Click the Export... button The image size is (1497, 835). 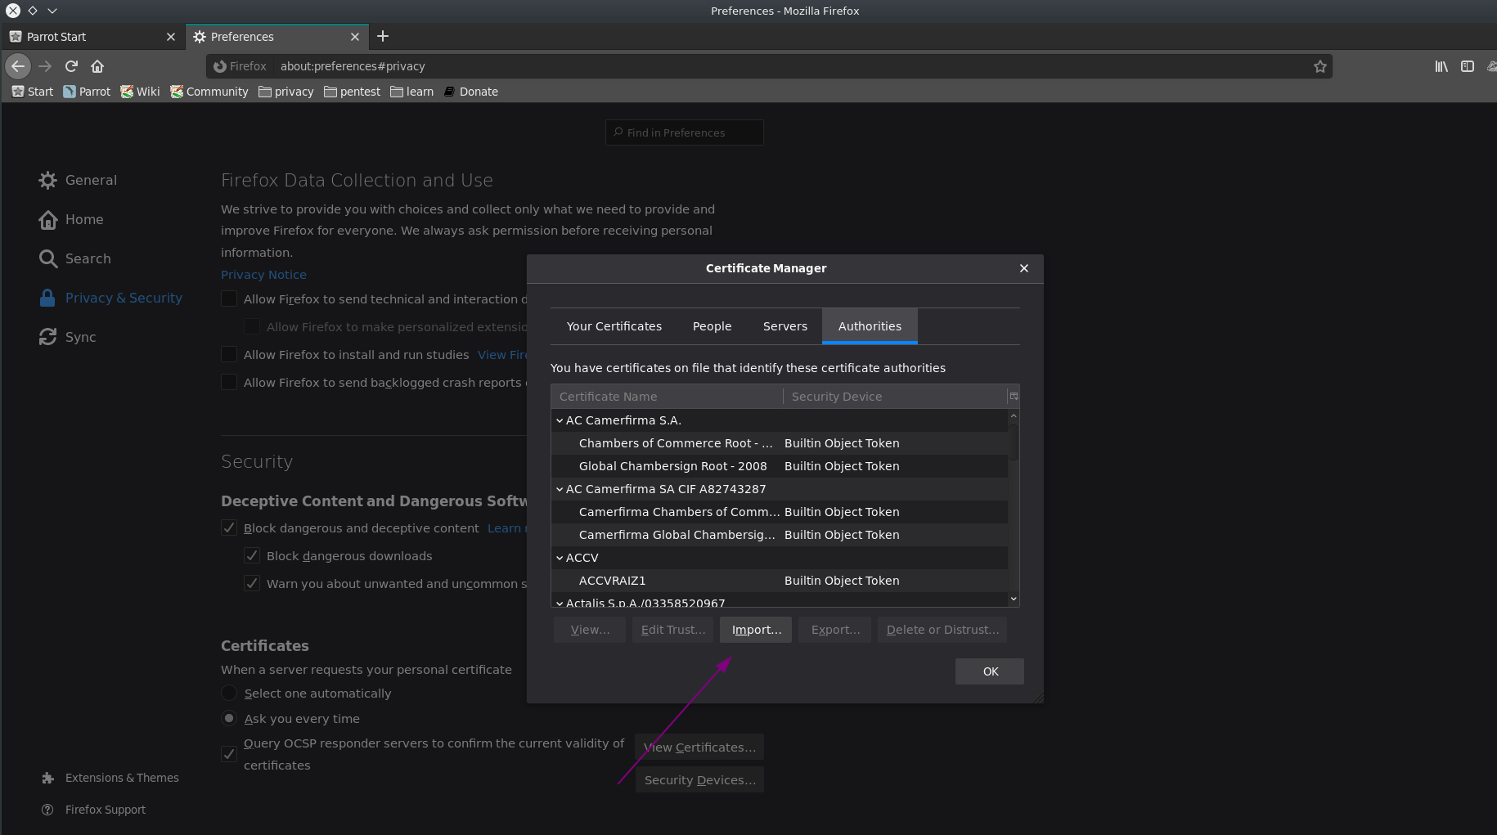click(835, 630)
